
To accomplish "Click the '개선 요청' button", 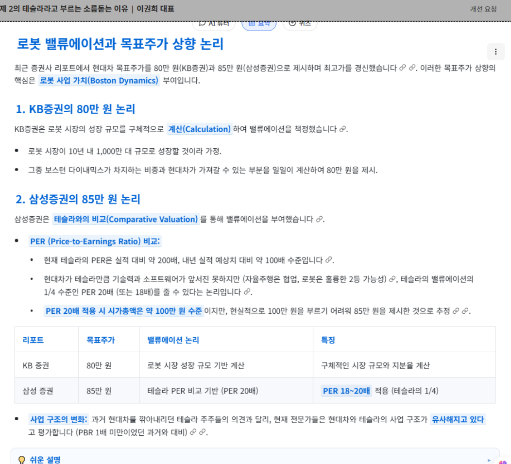I will (x=483, y=9).
